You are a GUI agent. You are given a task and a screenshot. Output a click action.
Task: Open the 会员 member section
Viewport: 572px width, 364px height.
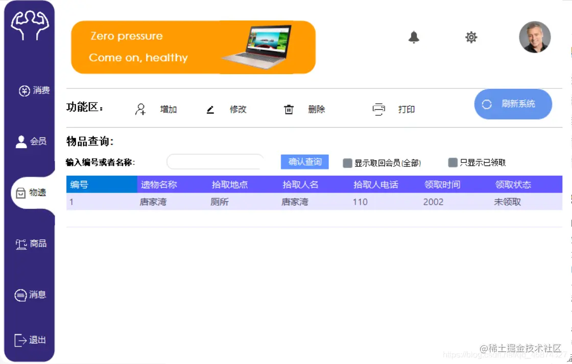click(32, 141)
